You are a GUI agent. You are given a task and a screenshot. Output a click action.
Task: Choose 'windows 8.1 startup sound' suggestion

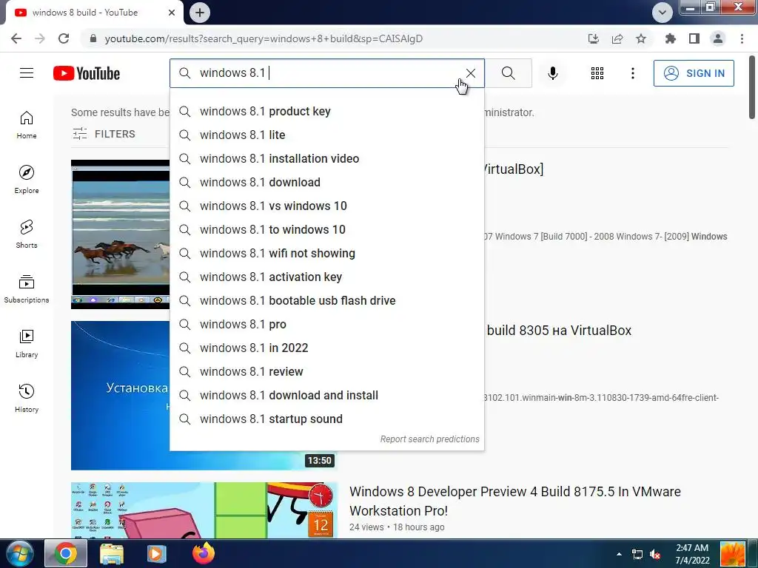[x=326, y=419]
